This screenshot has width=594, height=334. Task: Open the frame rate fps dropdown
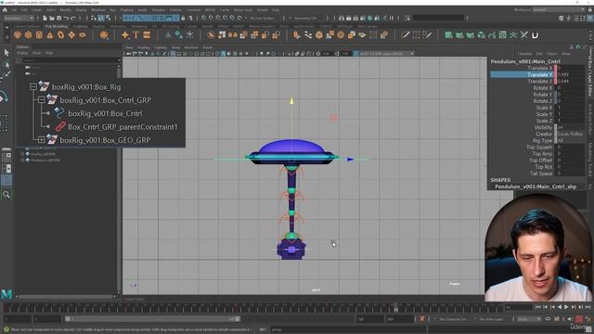(x=529, y=319)
